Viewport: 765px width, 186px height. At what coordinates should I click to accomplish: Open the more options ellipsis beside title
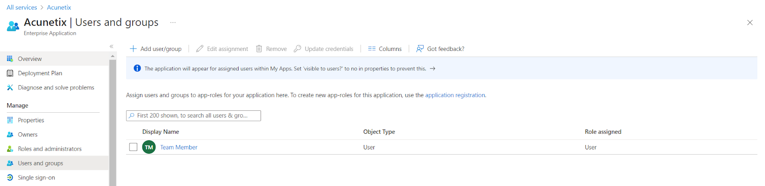point(173,22)
